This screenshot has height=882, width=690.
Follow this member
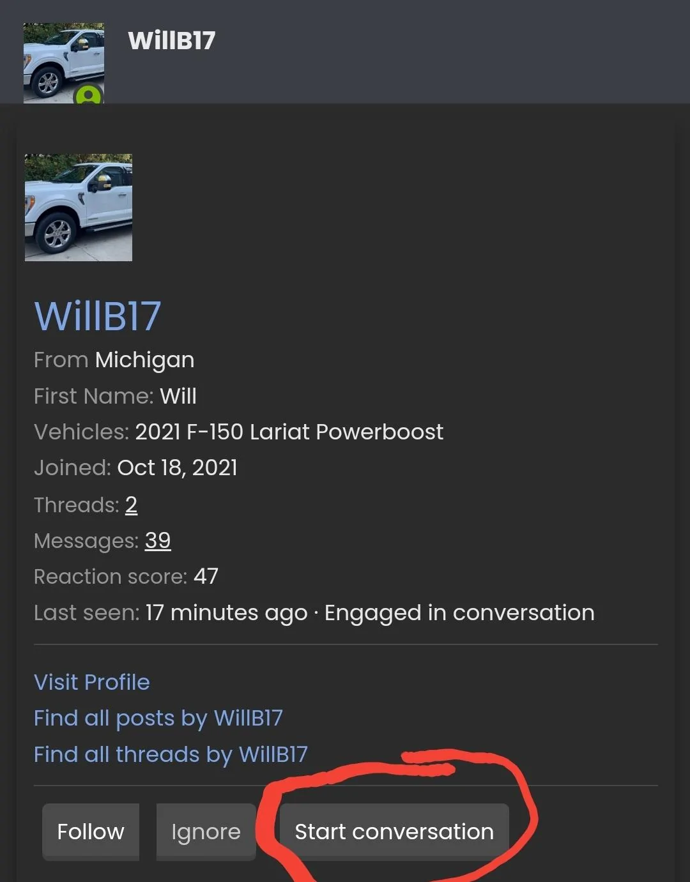[x=91, y=832]
